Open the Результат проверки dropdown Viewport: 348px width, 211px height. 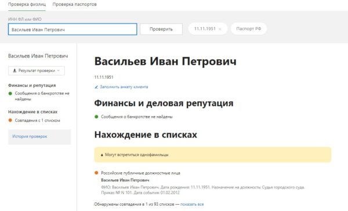pyautogui.click(x=37, y=71)
